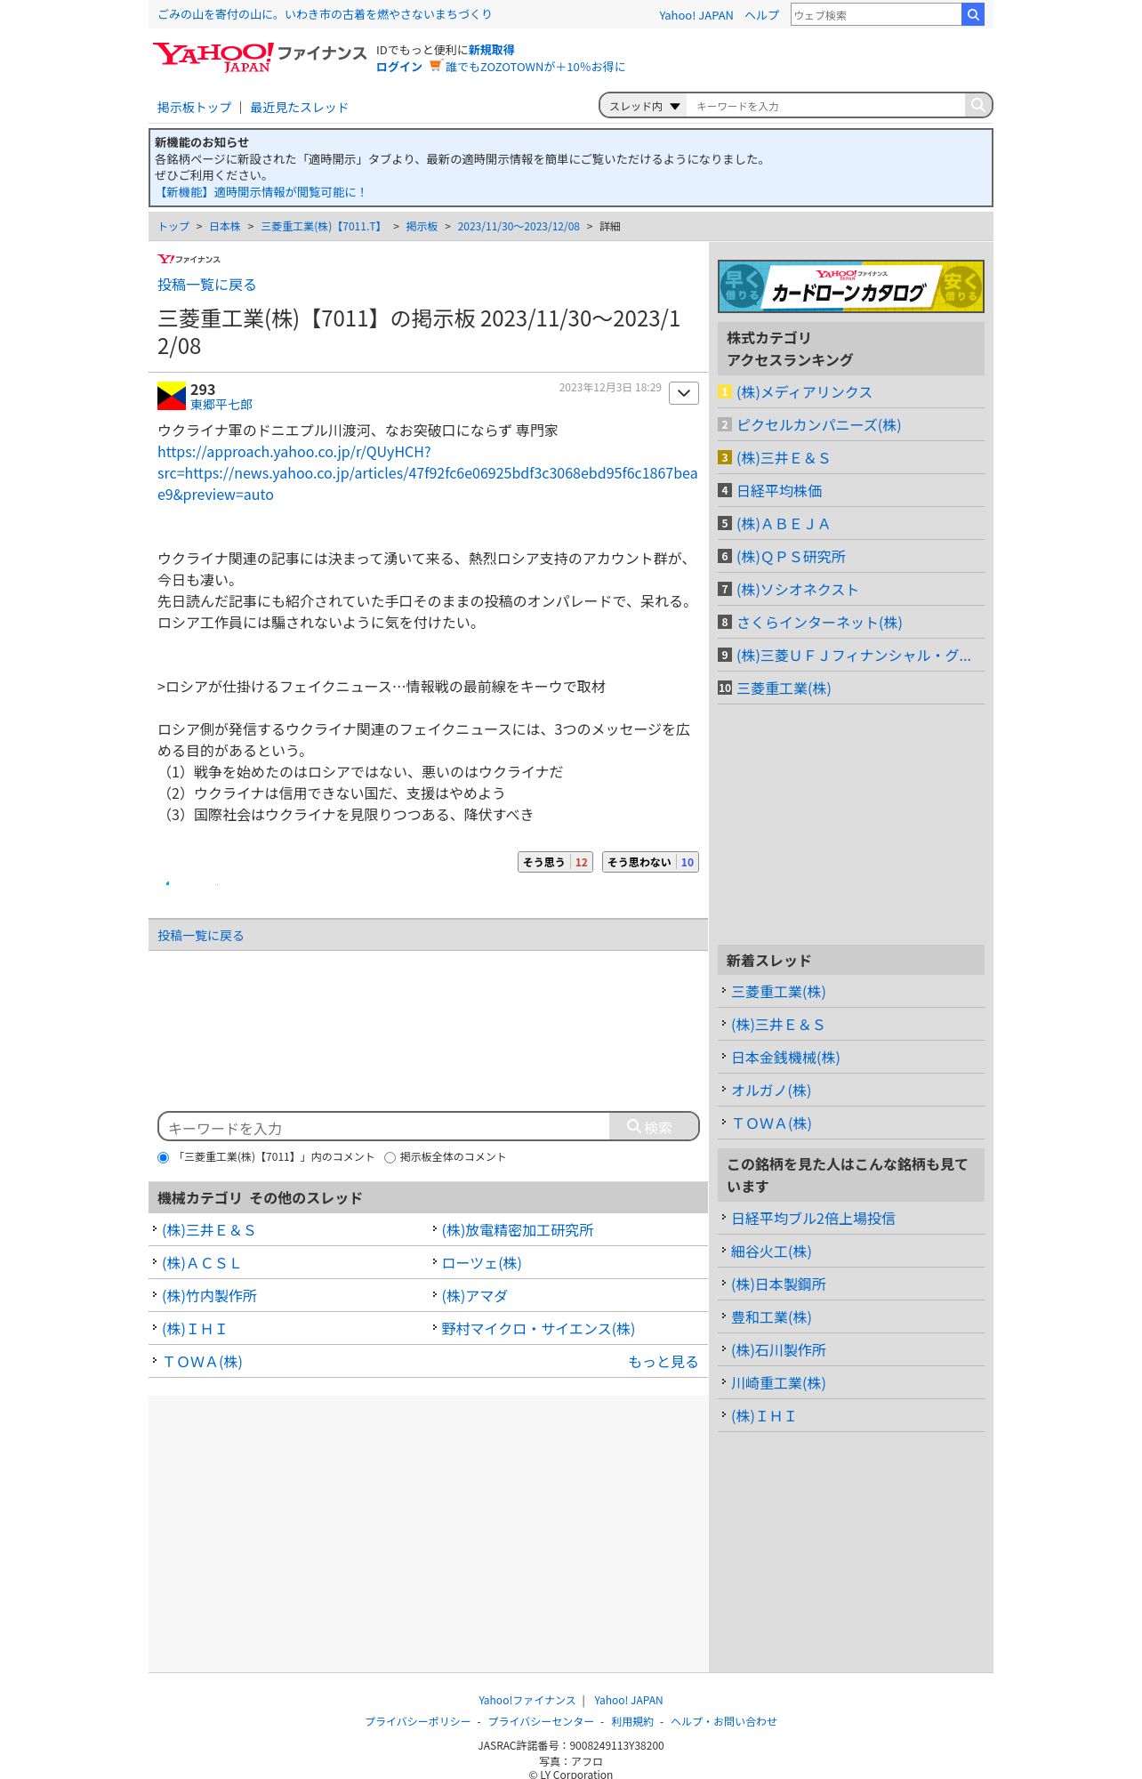Click footer プライバシーポリシー link
The height and width of the screenshot is (1779, 1142).
click(418, 1721)
